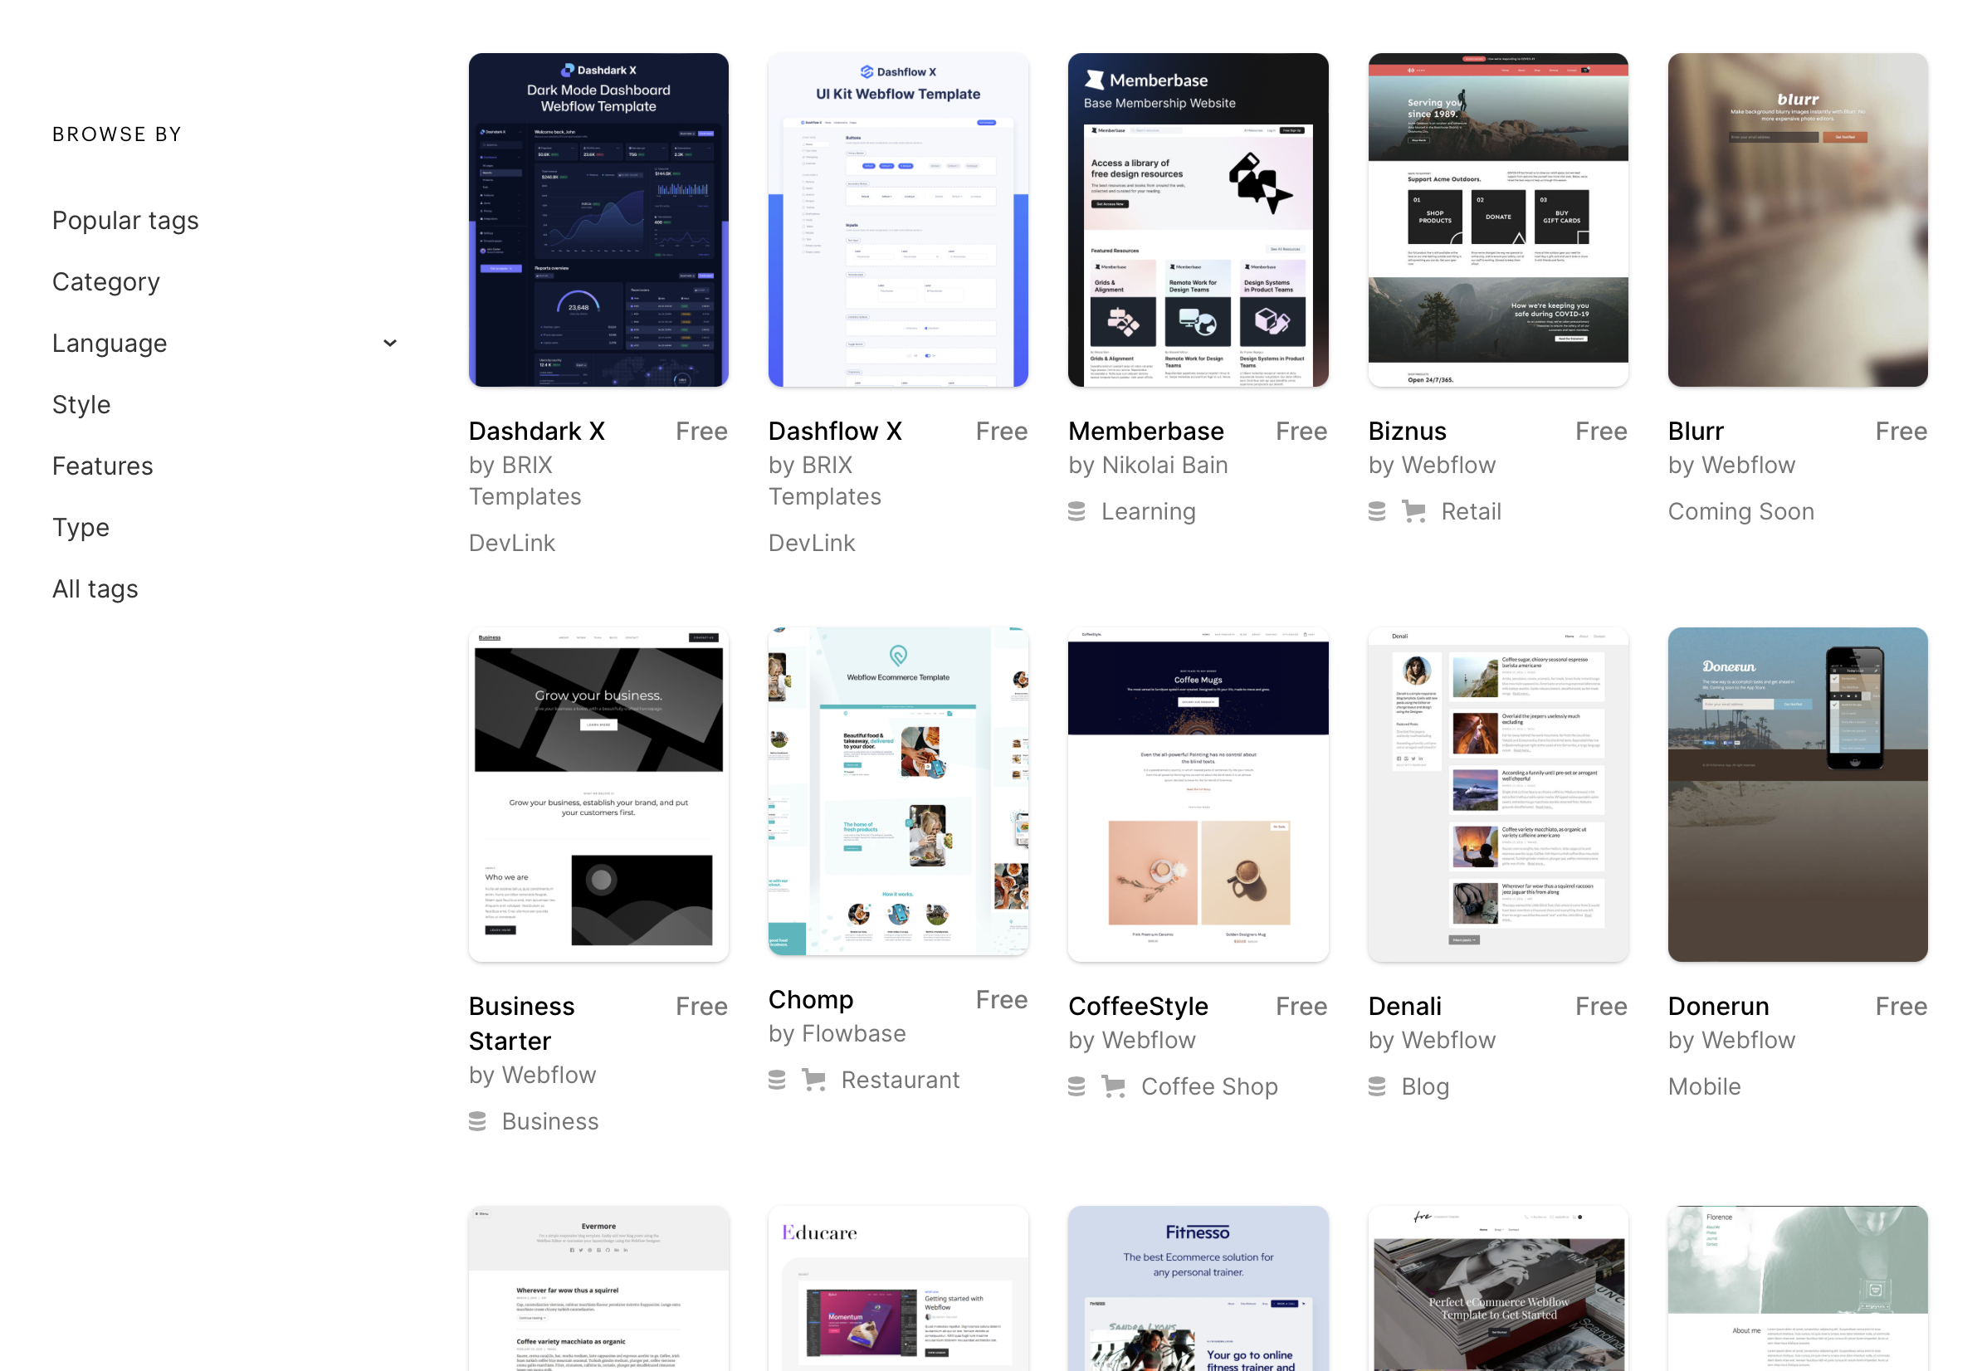Click the CoffeeStyle preview thumbnail

[x=1198, y=794]
